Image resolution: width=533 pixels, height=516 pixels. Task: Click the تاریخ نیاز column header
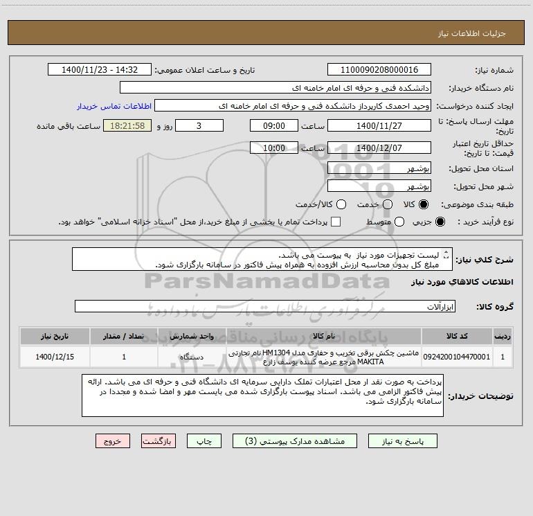55,337
